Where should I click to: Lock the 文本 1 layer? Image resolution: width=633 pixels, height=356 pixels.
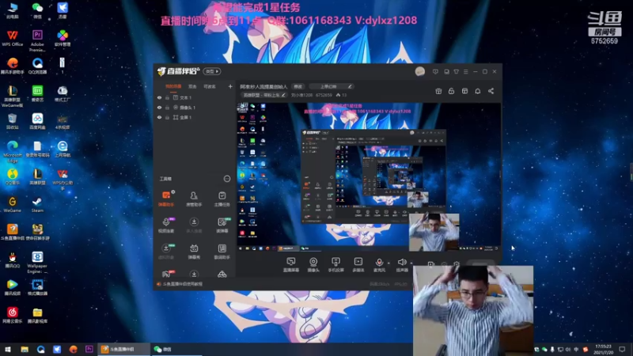click(x=167, y=97)
